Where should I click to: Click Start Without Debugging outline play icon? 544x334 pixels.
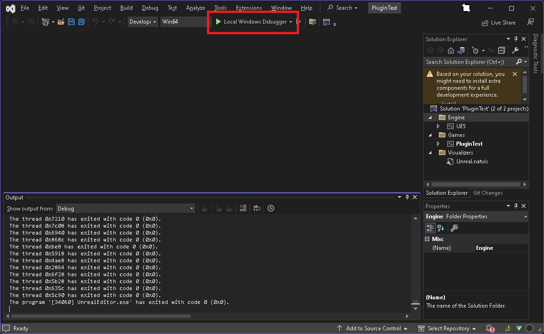pos(300,22)
